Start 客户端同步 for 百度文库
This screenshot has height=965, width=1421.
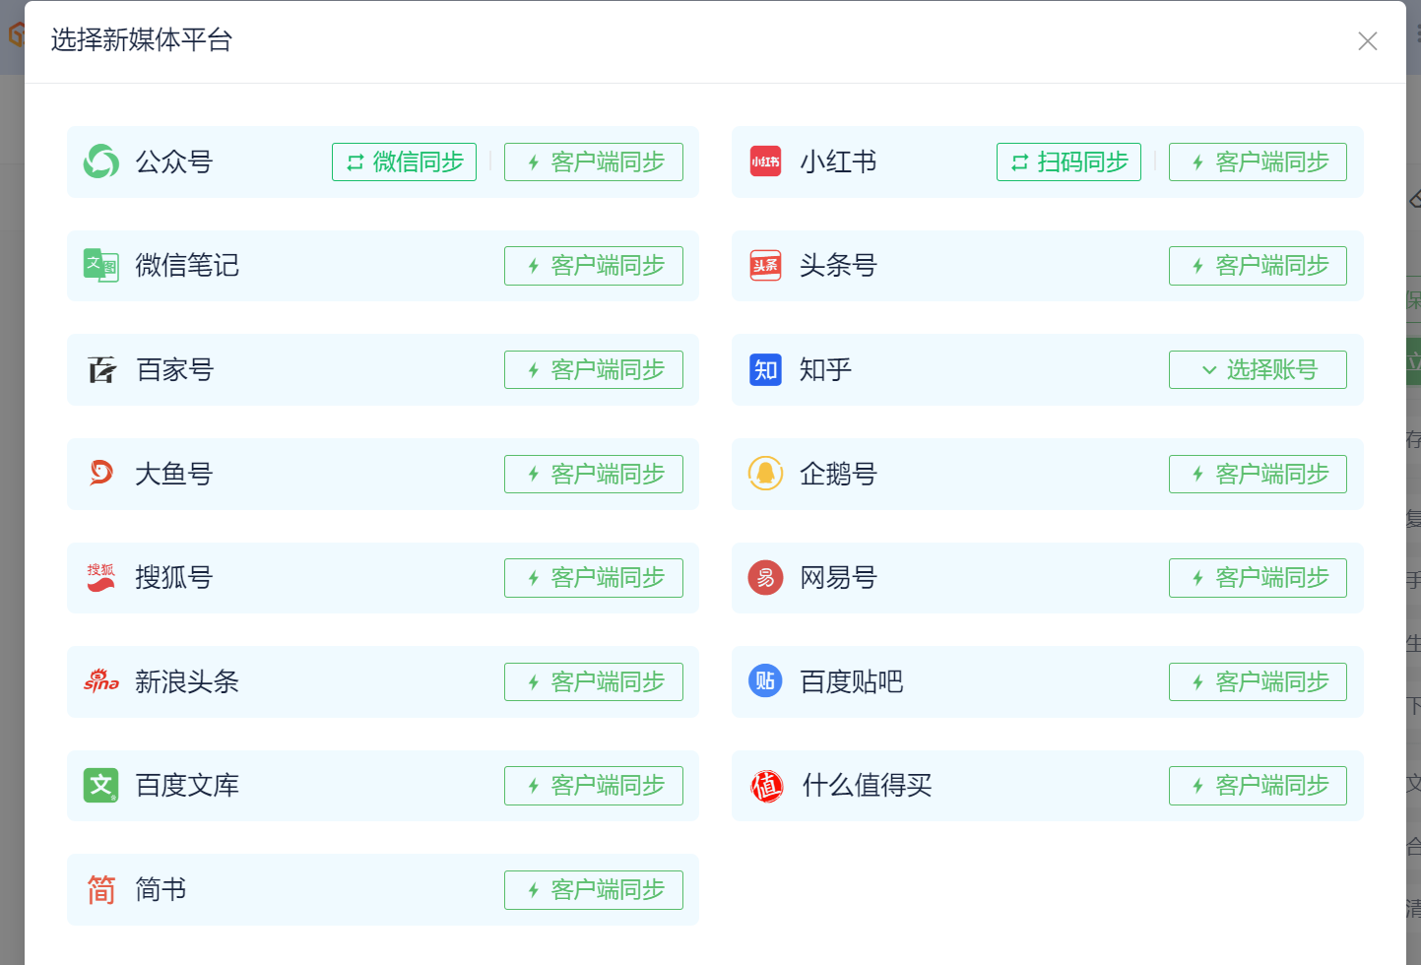[x=593, y=786]
